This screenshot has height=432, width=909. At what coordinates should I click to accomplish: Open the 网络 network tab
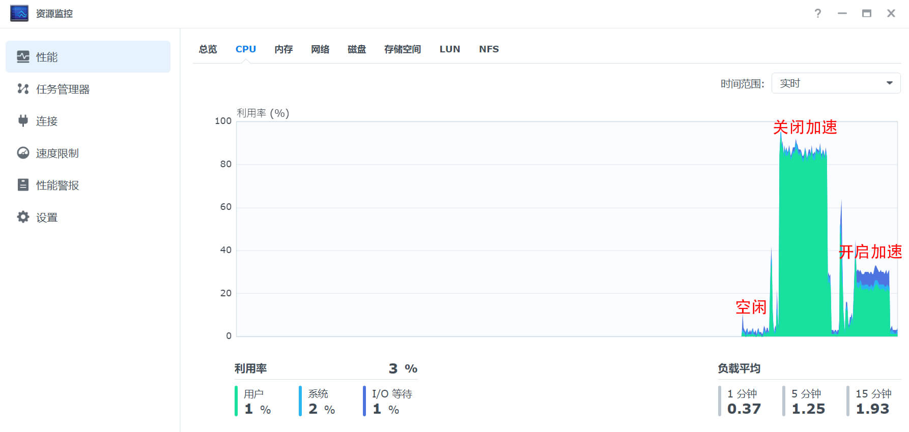click(x=320, y=49)
